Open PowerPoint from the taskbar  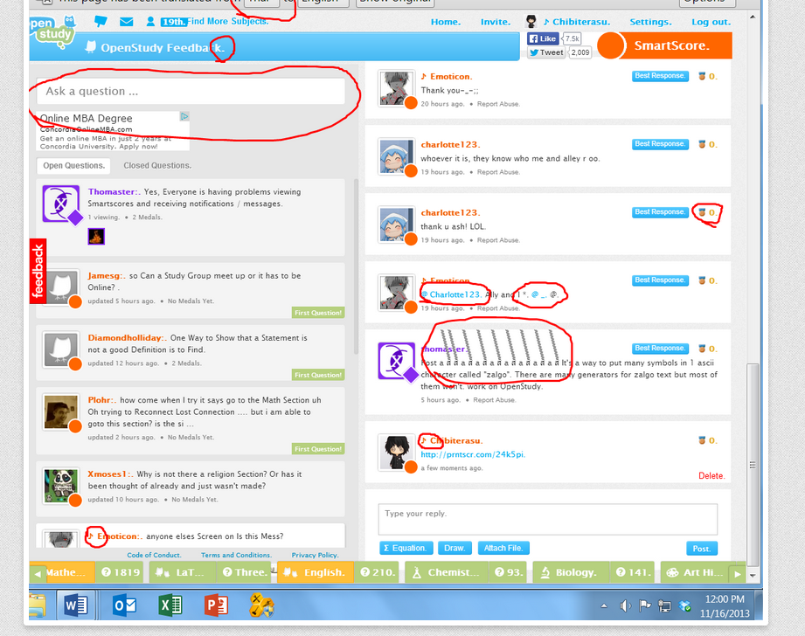pos(216,605)
